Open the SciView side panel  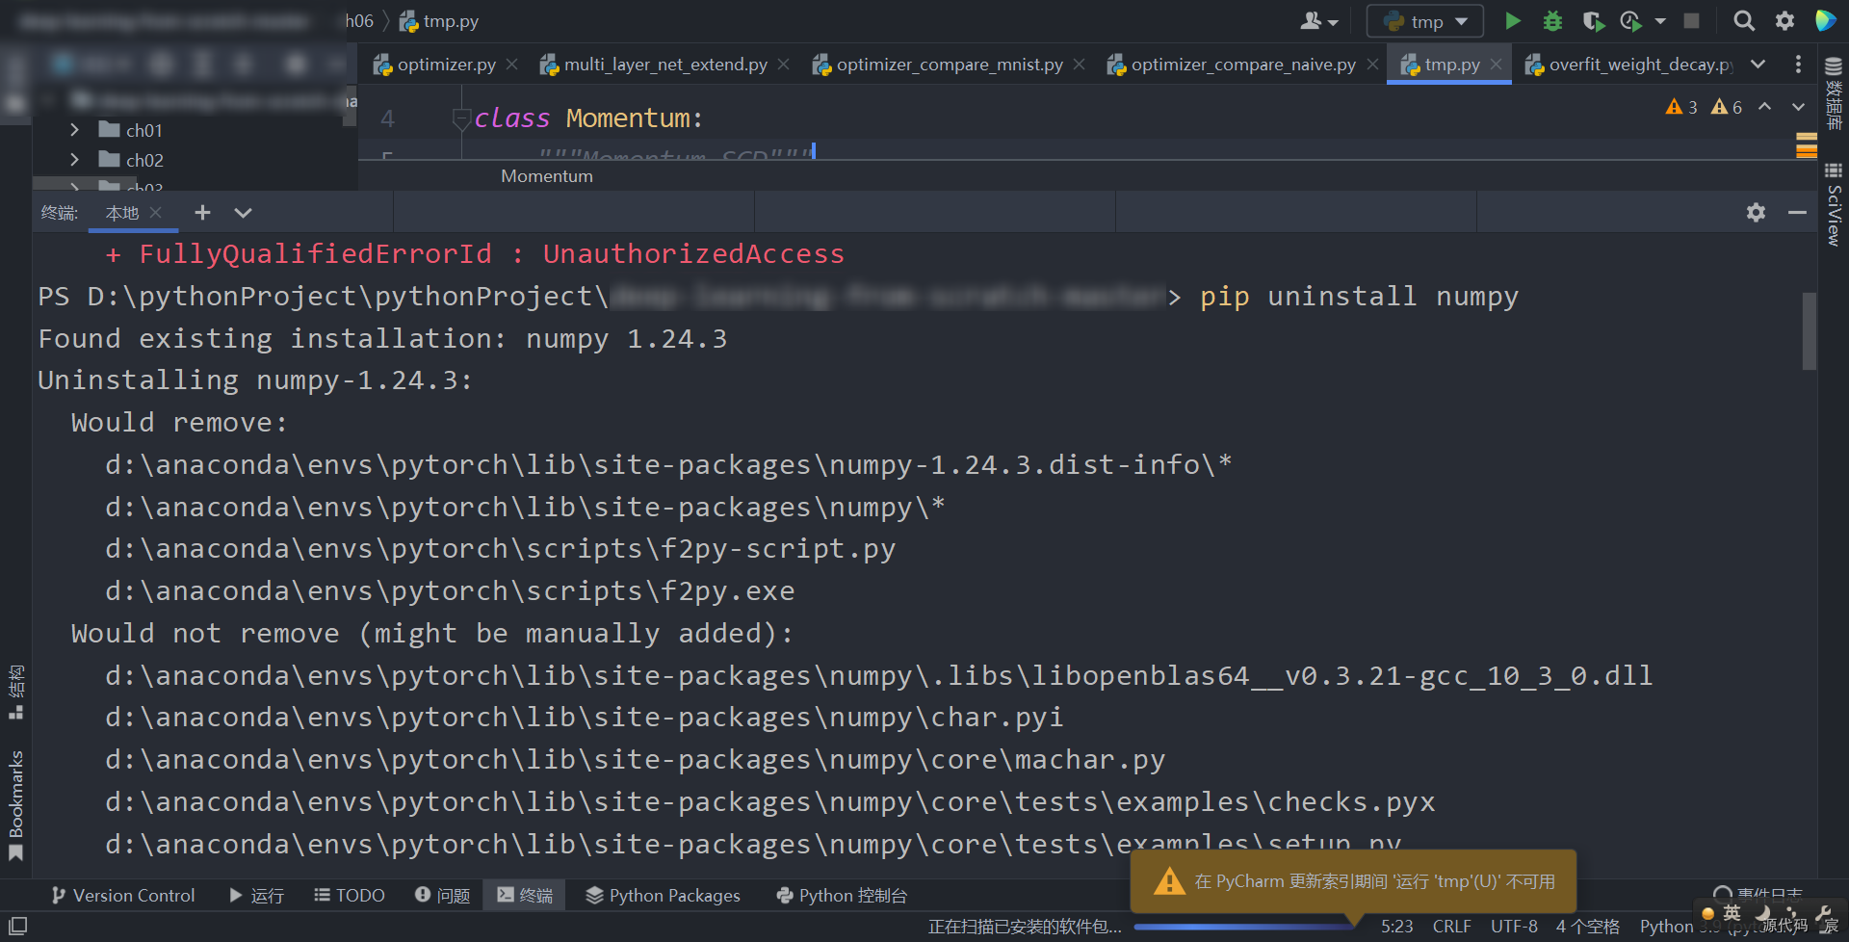coord(1834,204)
